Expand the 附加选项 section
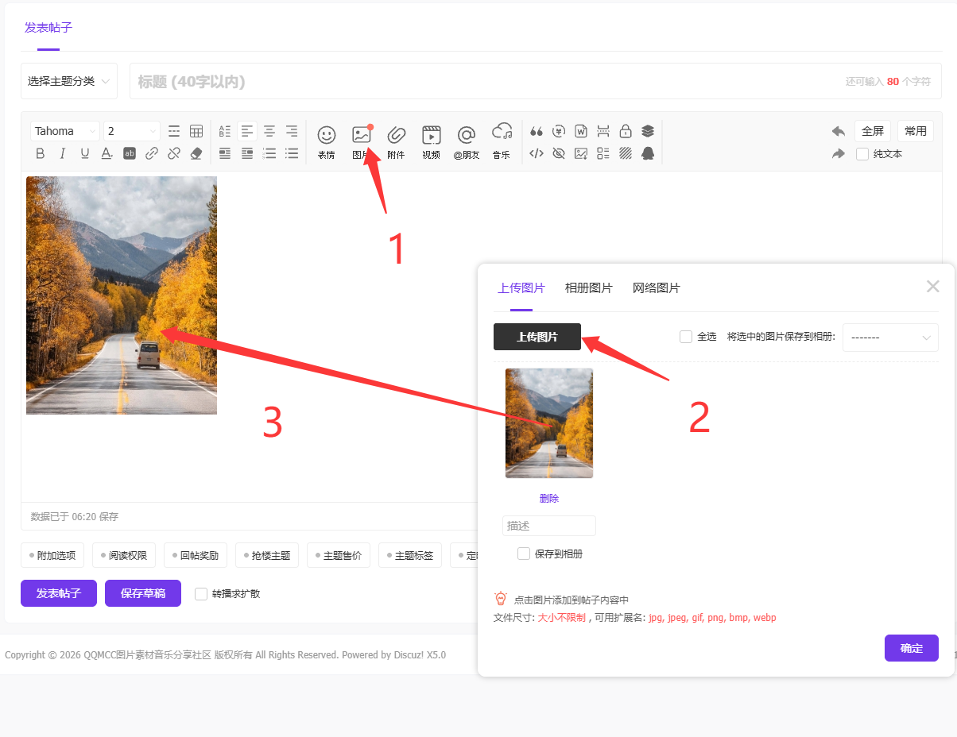 (x=52, y=555)
